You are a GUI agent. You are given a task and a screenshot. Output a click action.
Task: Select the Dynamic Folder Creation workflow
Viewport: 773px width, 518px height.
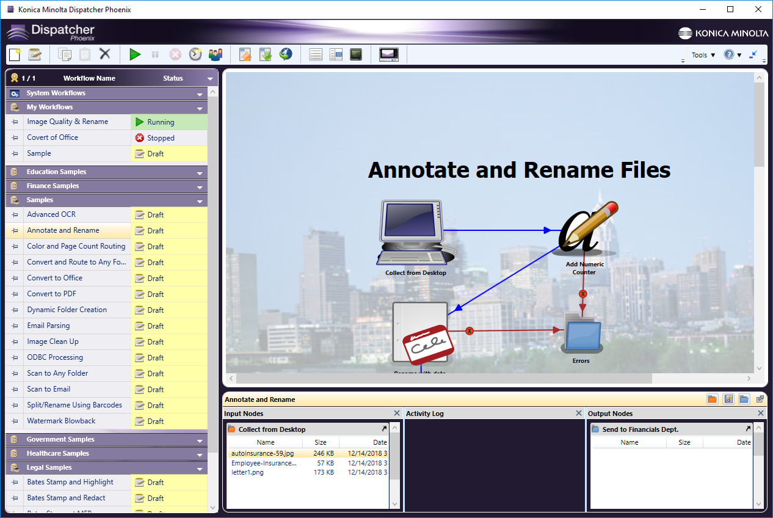tap(67, 310)
